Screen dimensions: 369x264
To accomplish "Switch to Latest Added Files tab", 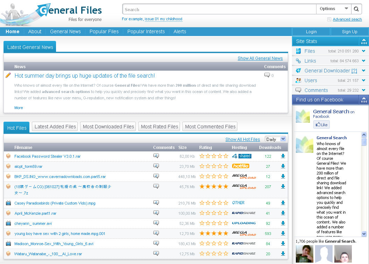I will point(55,127).
